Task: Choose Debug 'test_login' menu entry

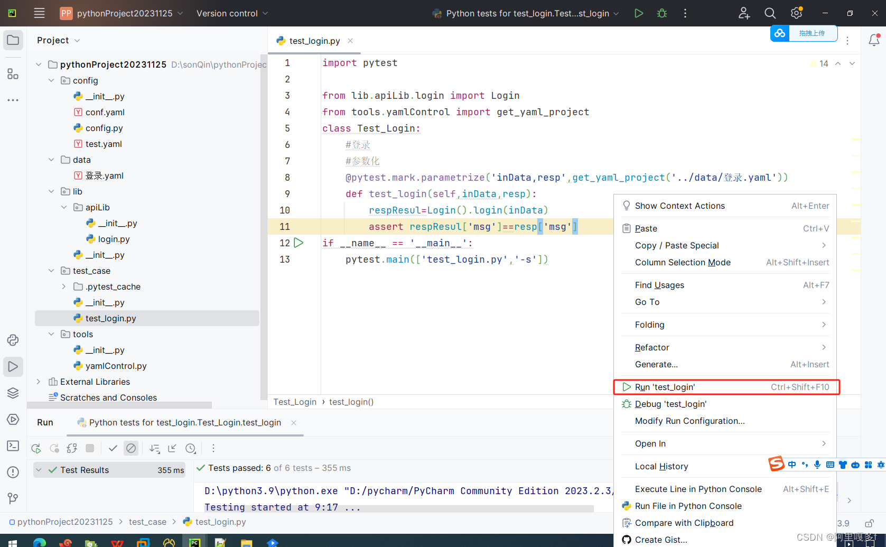Action: (725, 404)
